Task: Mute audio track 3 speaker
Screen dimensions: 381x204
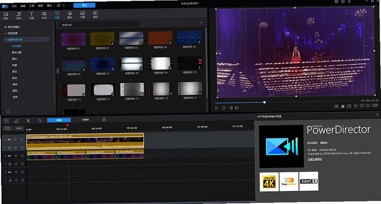Action: point(16,180)
